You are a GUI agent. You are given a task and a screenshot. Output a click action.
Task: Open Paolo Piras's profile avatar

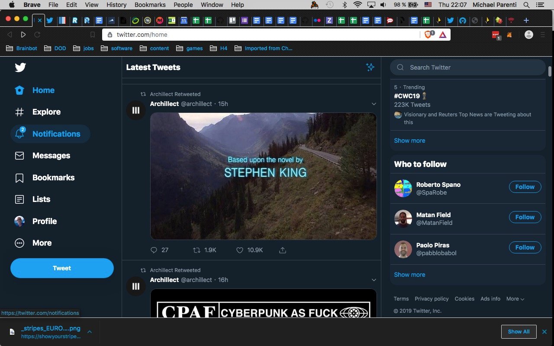click(403, 249)
